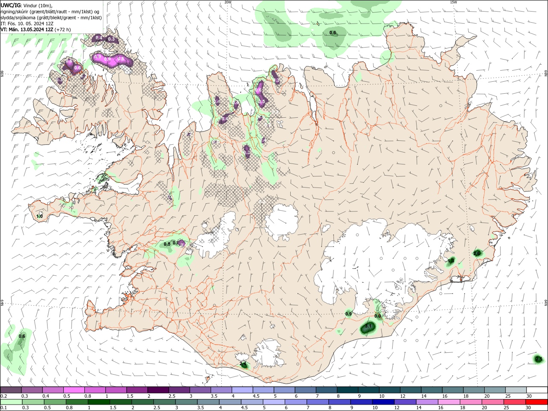The image size is (548, 411).
Task: Select the darkest purple snow swatch from 2 to 2.5
Action: pos(158,390)
